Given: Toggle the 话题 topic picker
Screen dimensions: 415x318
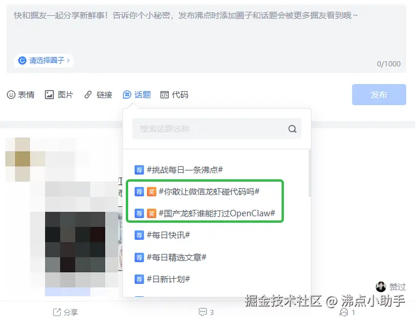Looking at the screenshot, I should (x=137, y=95).
